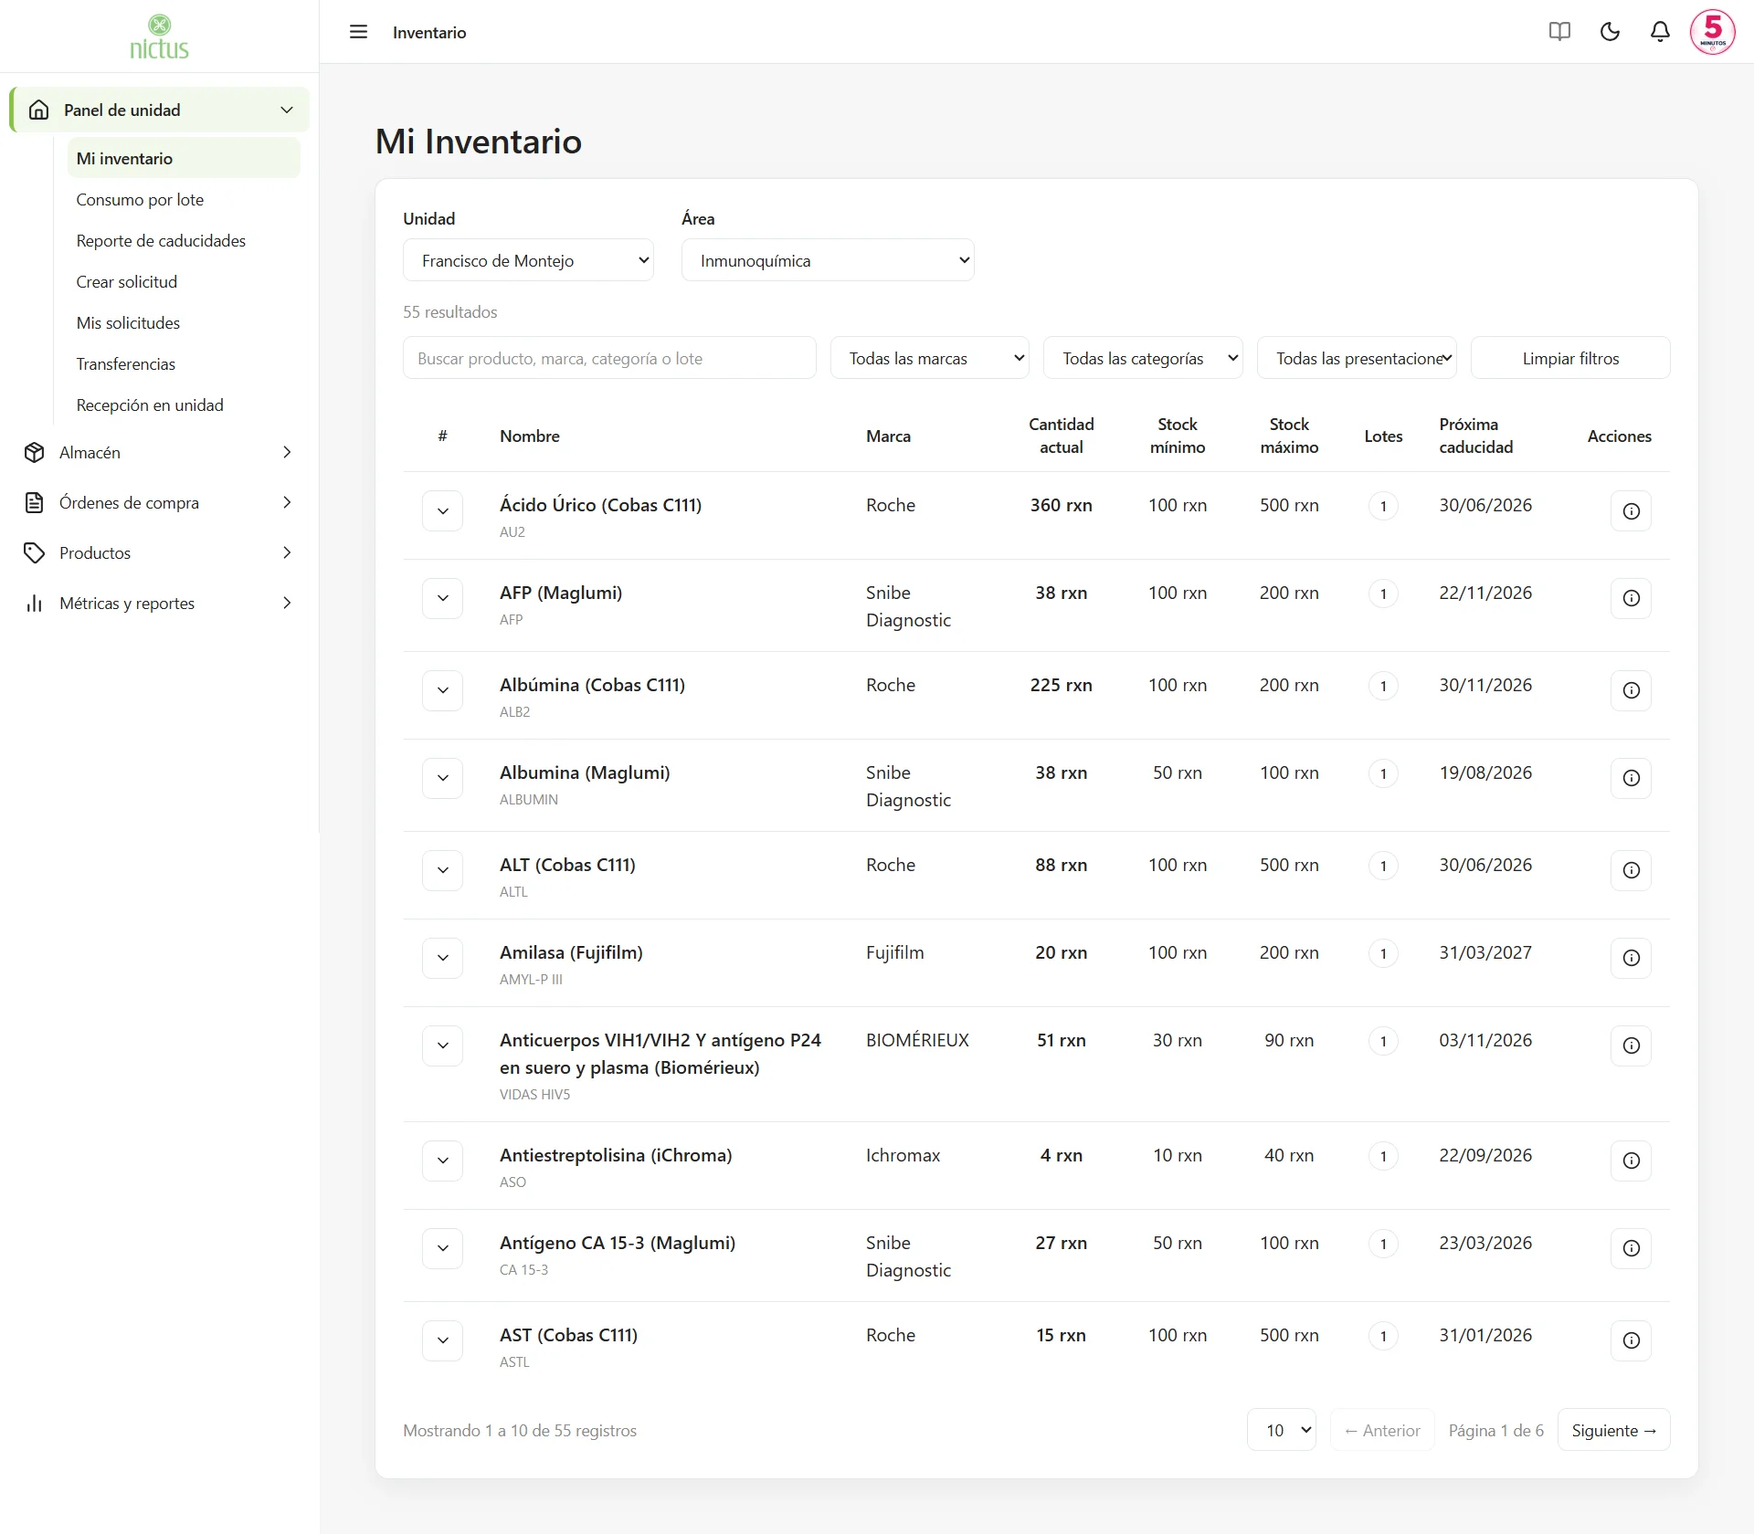Click lot count badge for AFP (Maglumi)

pyautogui.click(x=1383, y=594)
